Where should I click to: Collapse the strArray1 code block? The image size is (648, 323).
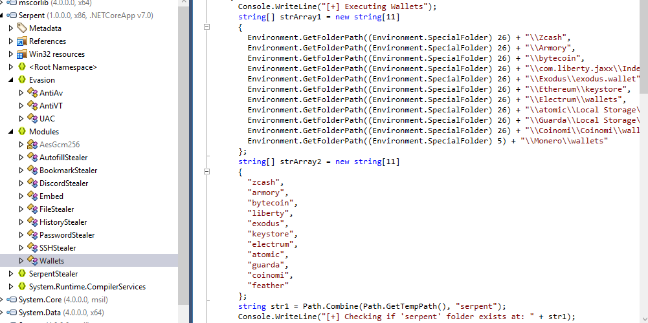(x=207, y=27)
